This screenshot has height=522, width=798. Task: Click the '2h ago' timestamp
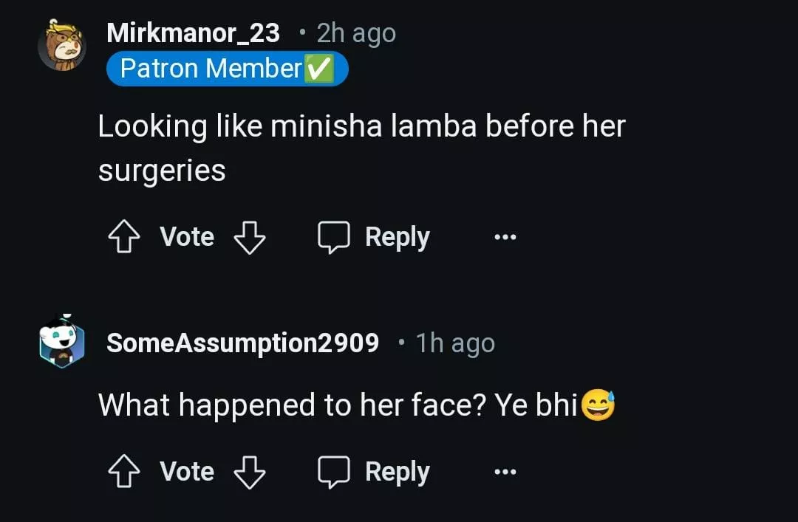tap(355, 33)
